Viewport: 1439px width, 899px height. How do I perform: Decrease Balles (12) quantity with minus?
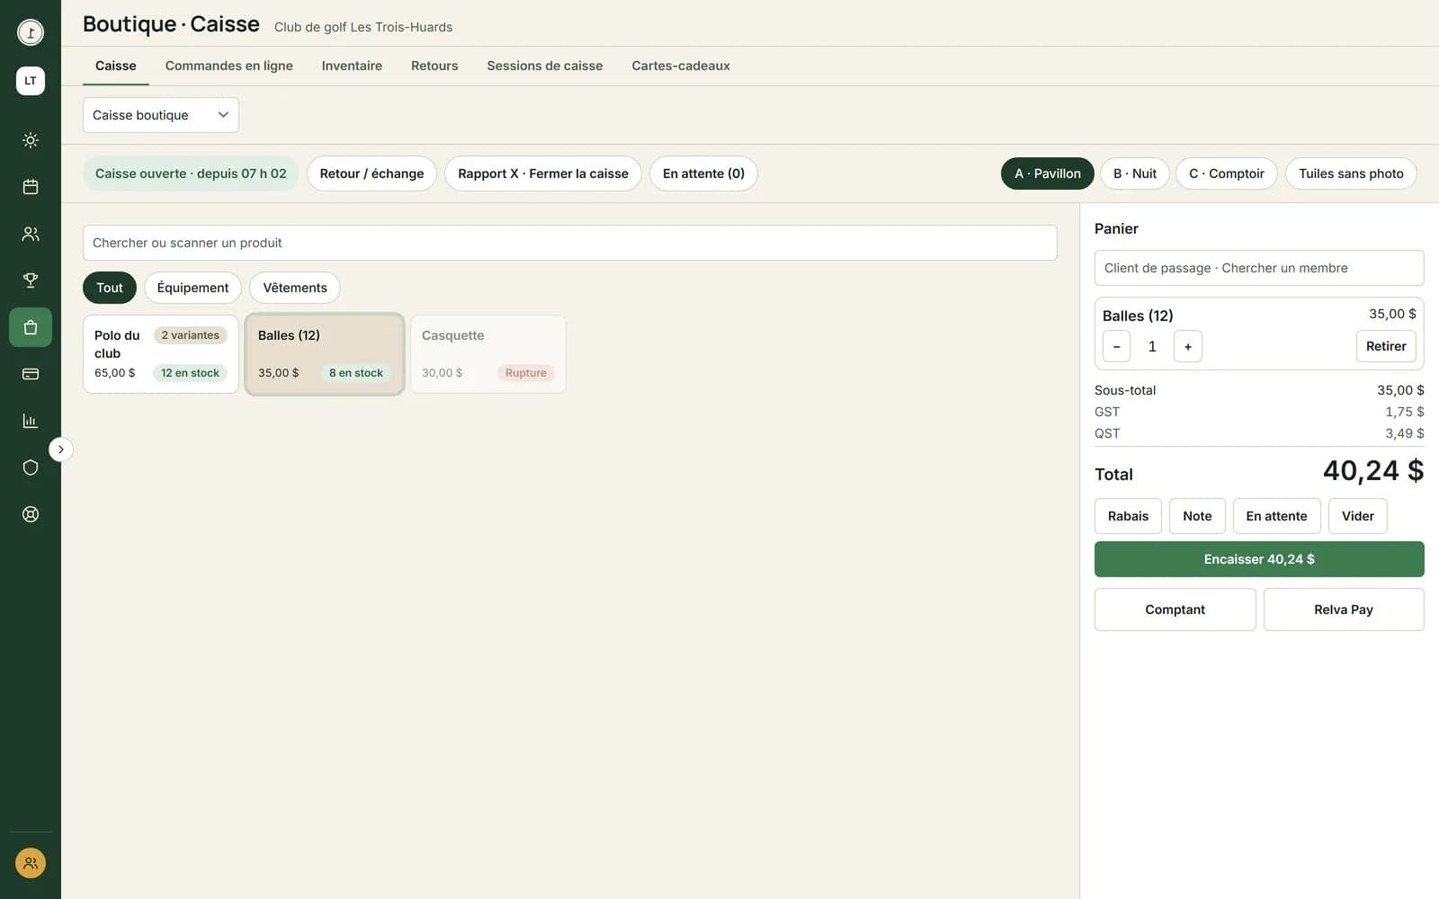point(1116,346)
